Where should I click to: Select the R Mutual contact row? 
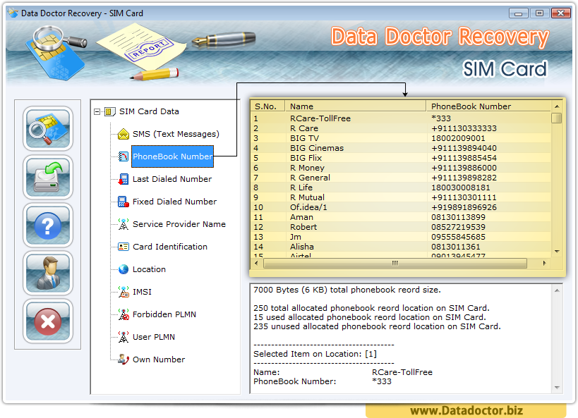(401, 197)
